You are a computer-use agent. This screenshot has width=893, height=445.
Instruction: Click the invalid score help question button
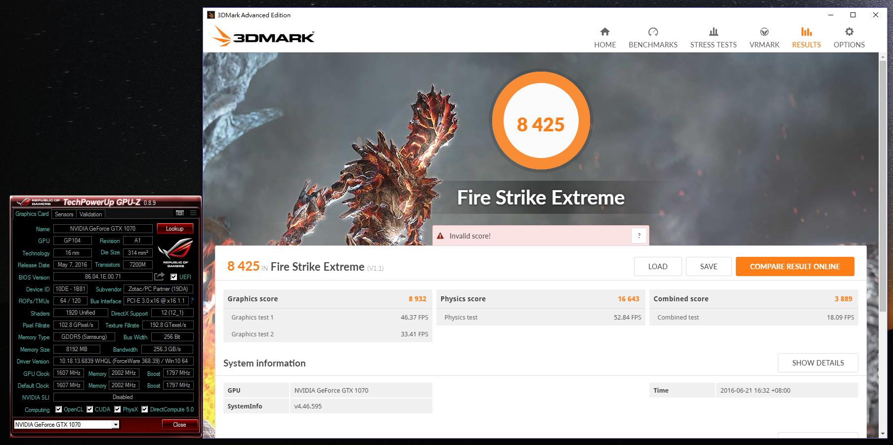(x=639, y=236)
